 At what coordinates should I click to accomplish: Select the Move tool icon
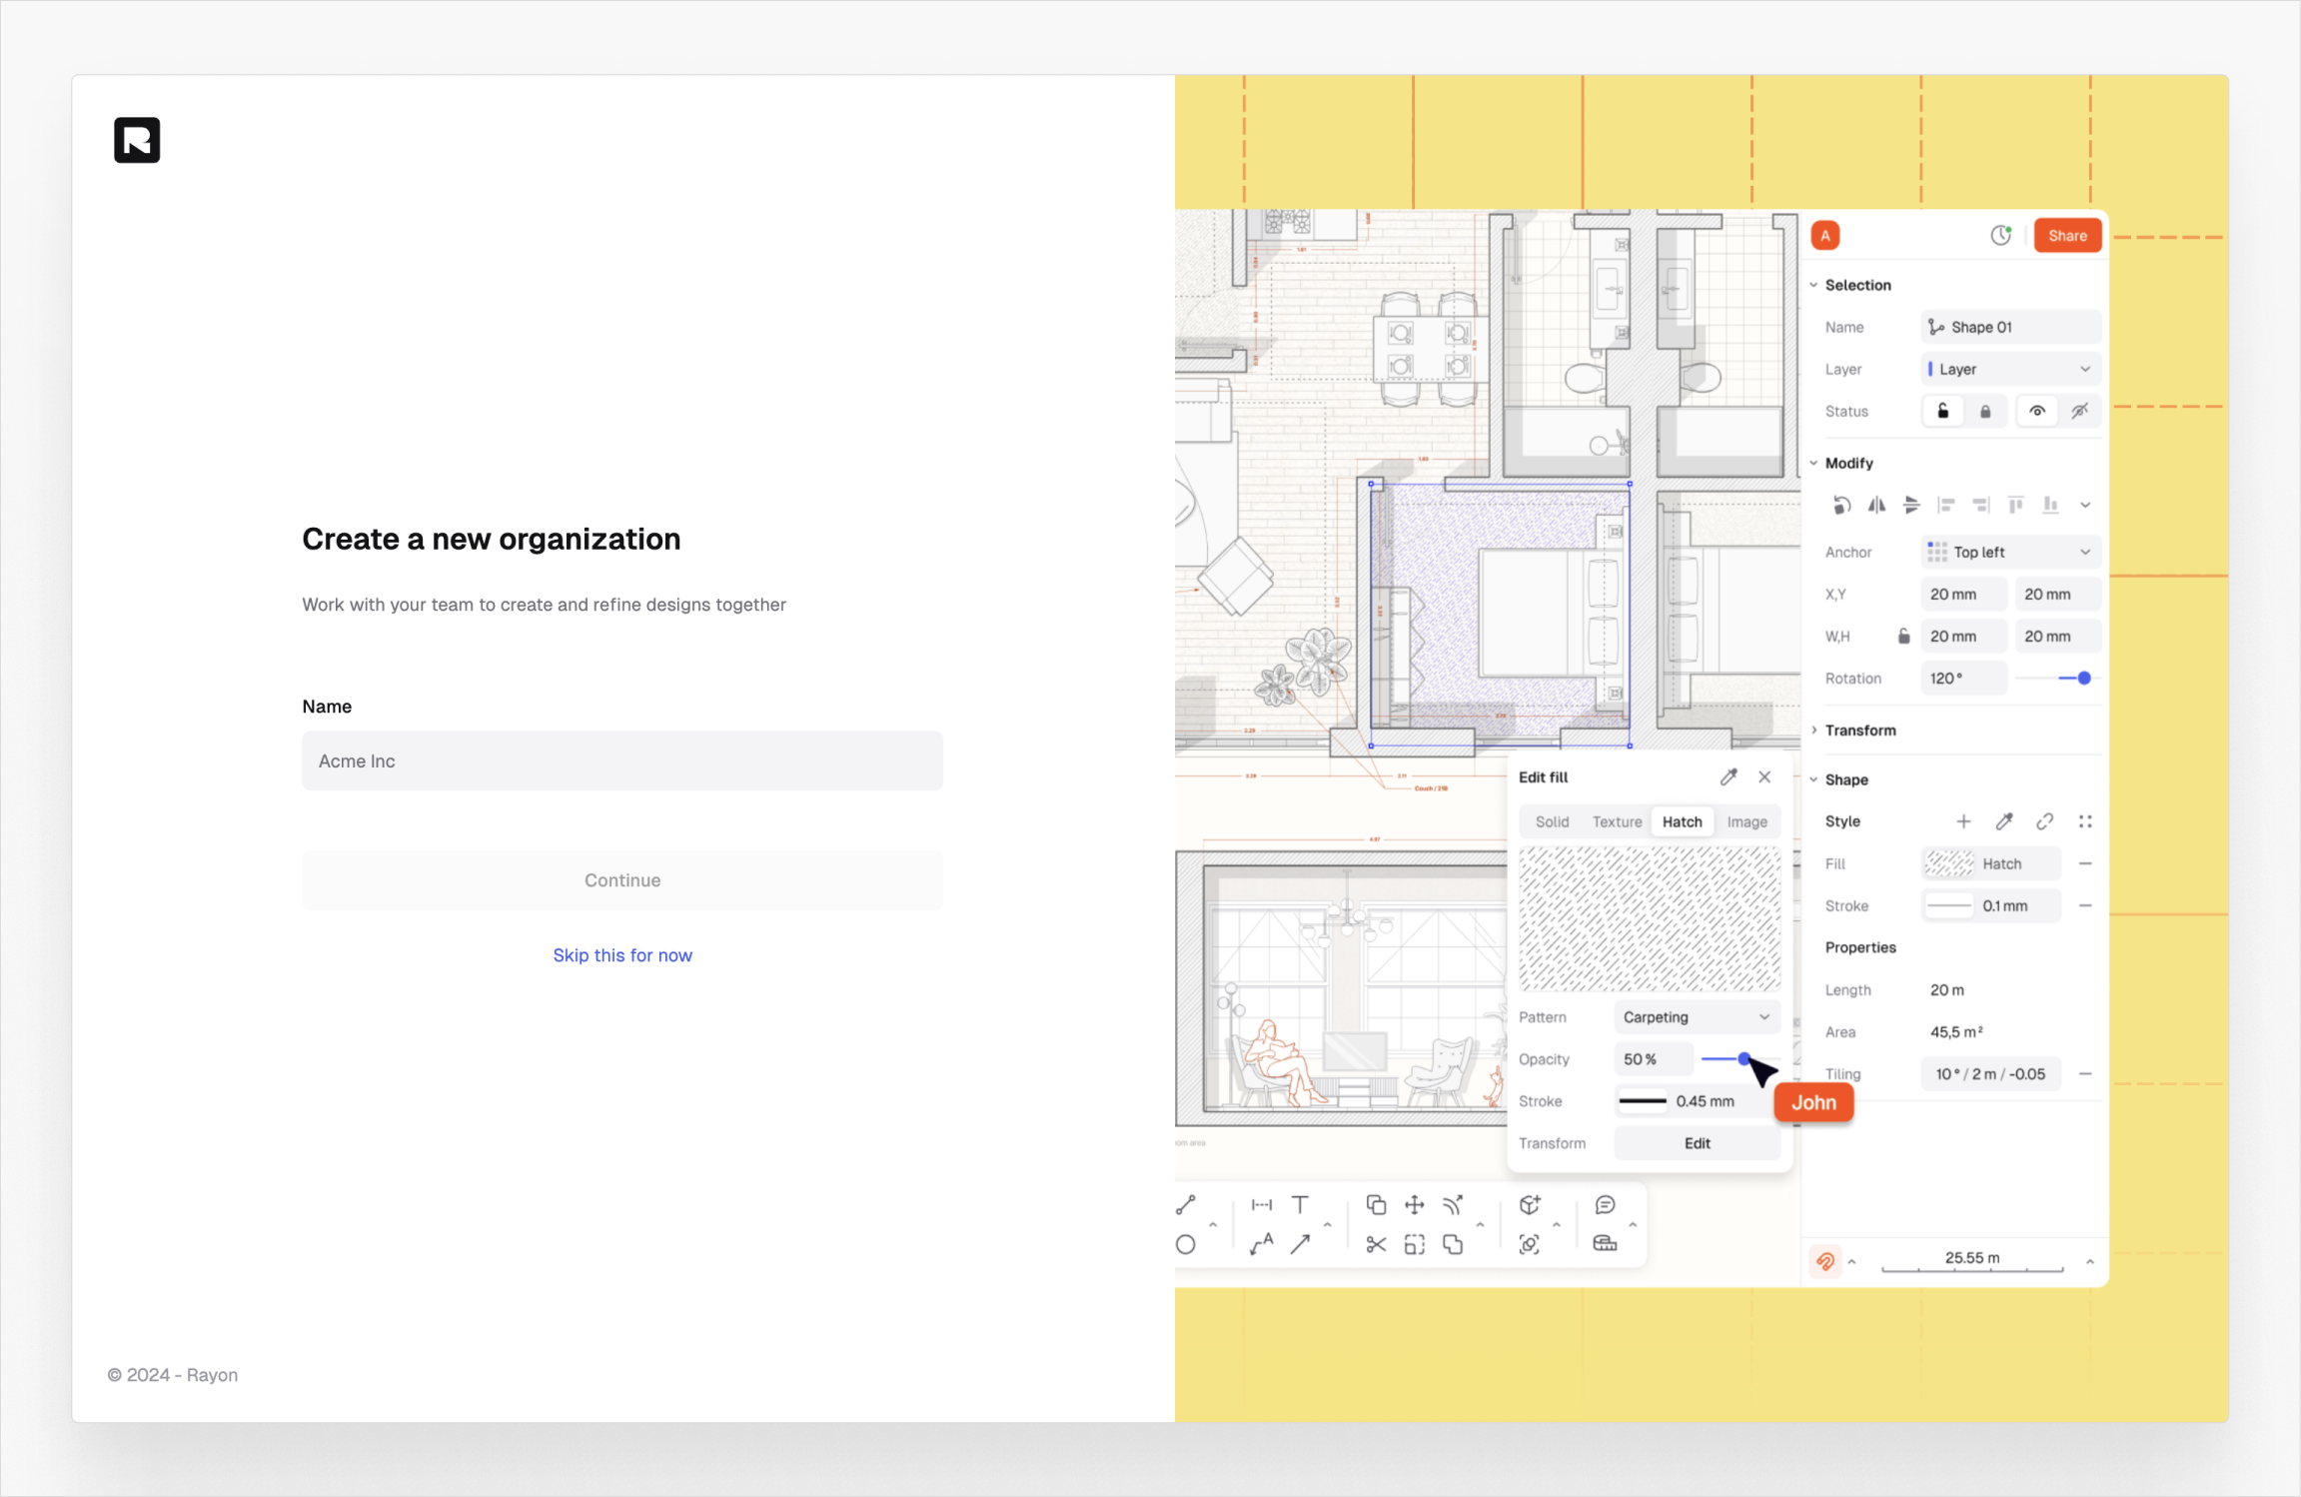1414,1204
